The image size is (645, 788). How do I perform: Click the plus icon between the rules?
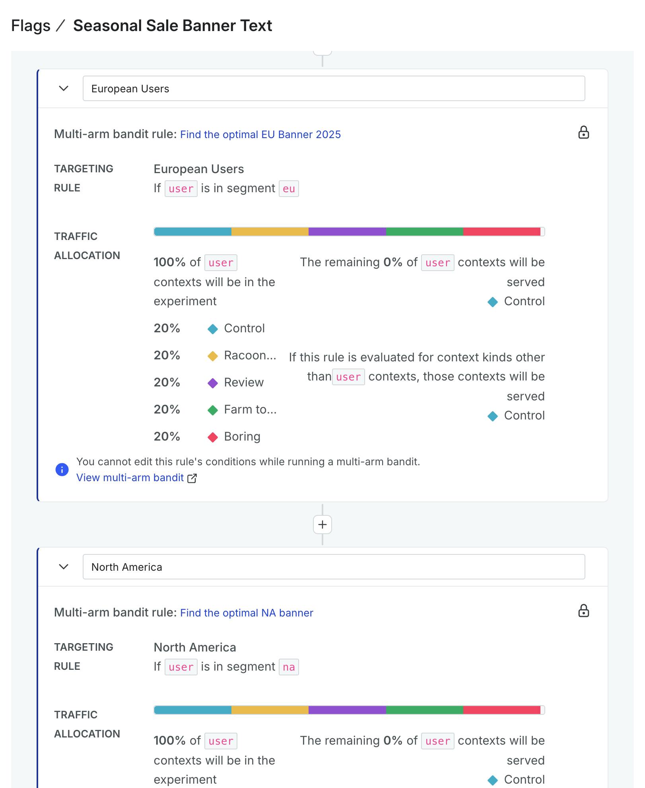(322, 525)
